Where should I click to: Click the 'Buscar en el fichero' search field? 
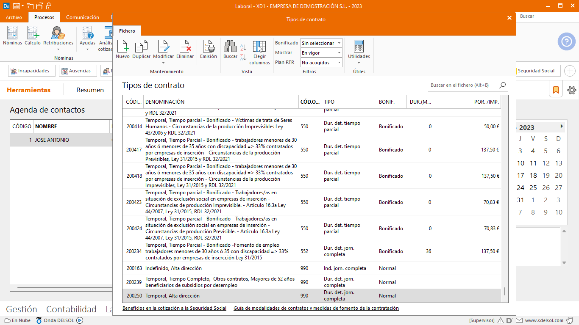coord(463,85)
